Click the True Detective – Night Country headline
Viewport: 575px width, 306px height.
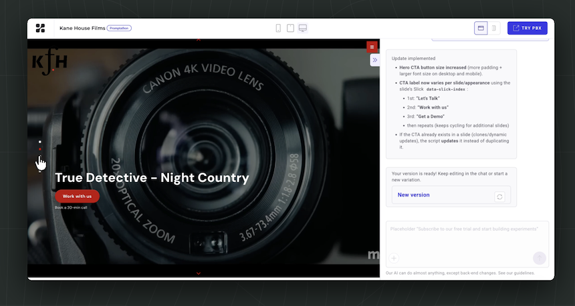pos(152,178)
